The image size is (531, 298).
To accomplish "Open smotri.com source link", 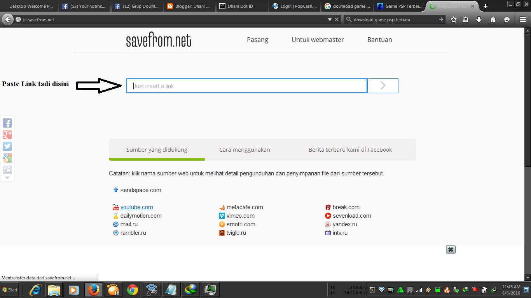I will click(241, 224).
